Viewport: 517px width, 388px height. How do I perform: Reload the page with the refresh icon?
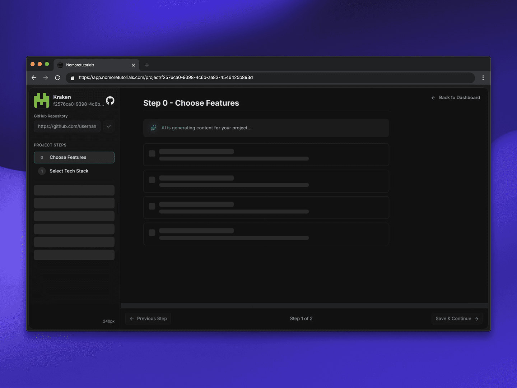tap(57, 78)
